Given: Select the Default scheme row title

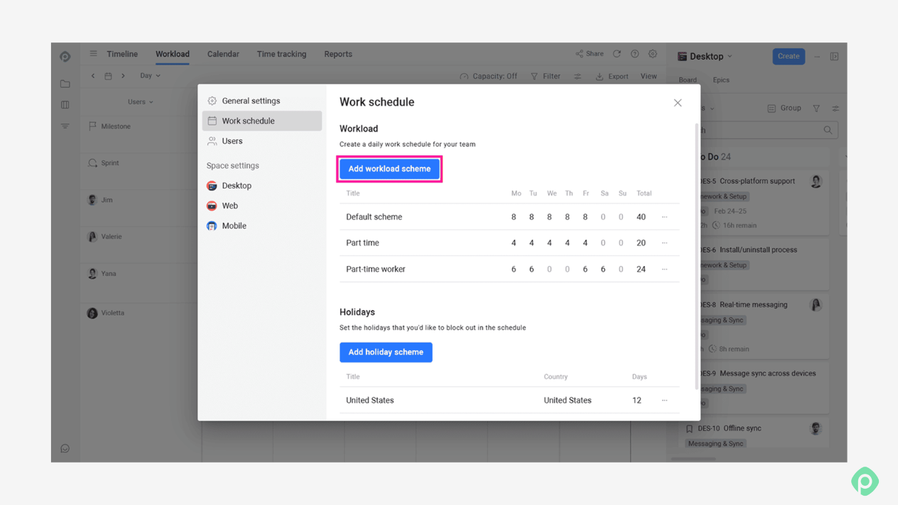Looking at the screenshot, I should pyautogui.click(x=374, y=217).
